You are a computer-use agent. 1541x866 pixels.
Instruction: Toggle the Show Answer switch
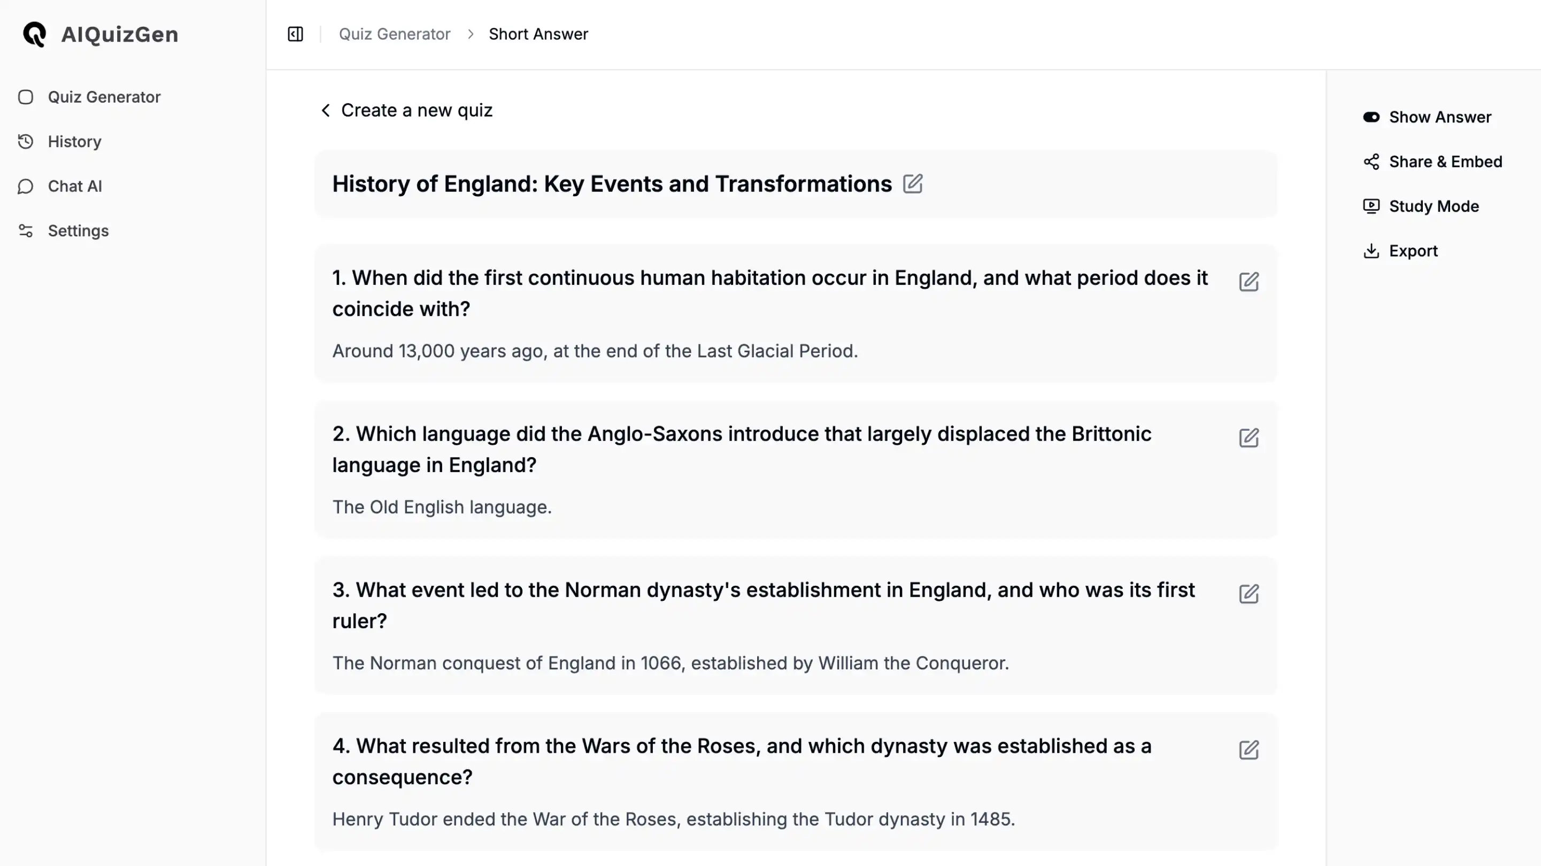pos(1372,117)
